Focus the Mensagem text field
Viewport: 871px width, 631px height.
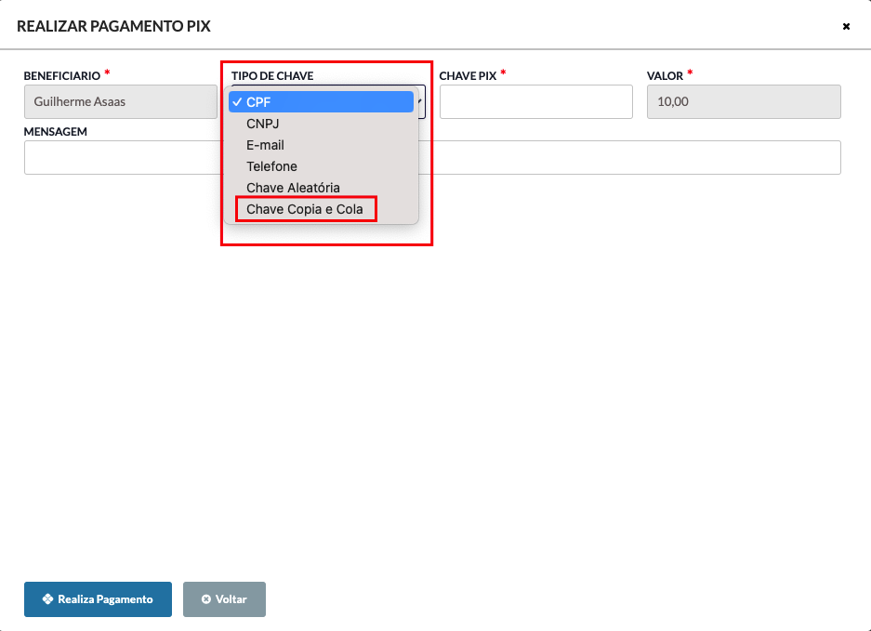[x=432, y=157]
